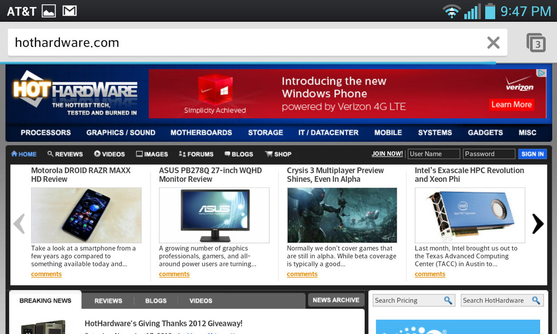
Task: Open Intel's Exascale HPC Revolution headline
Action: tap(469, 175)
